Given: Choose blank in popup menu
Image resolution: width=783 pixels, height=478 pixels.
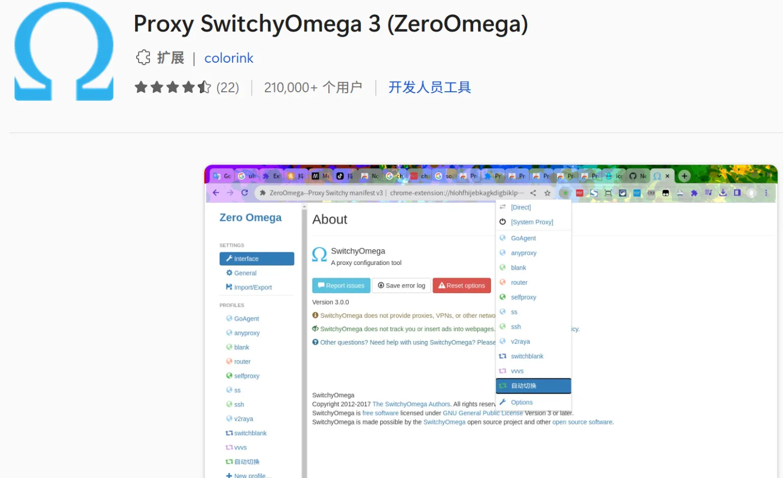Looking at the screenshot, I should pyautogui.click(x=533, y=268).
